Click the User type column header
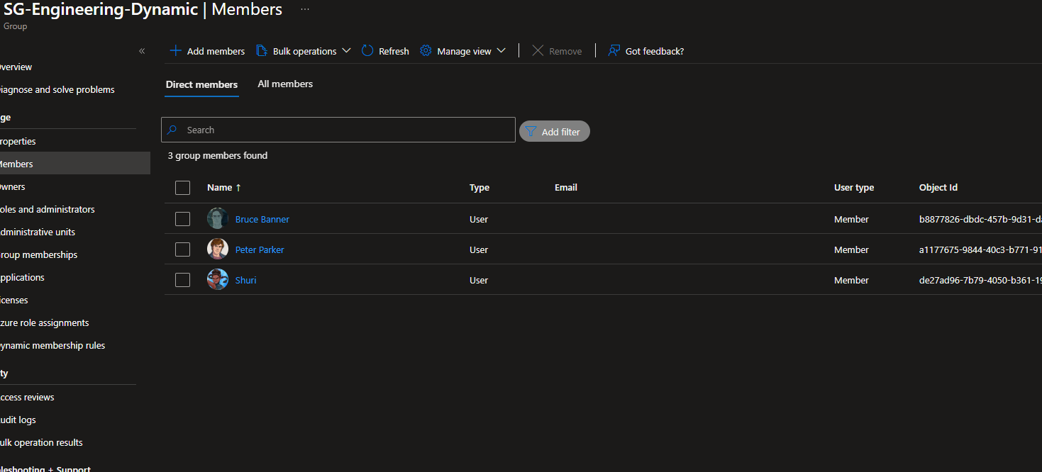Image resolution: width=1042 pixels, height=472 pixels. click(x=854, y=188)
